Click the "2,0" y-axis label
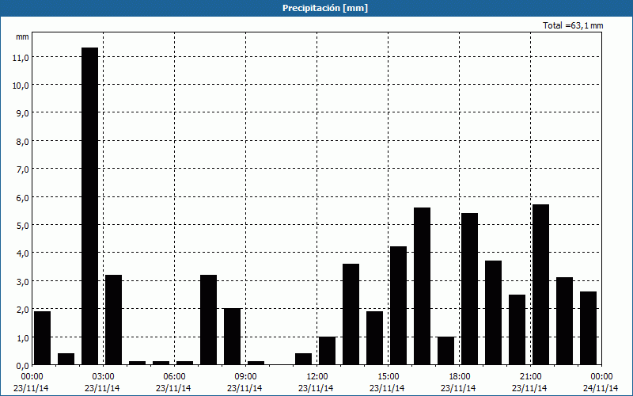Viewport: 633px width, 396px height. click(23, 309)
